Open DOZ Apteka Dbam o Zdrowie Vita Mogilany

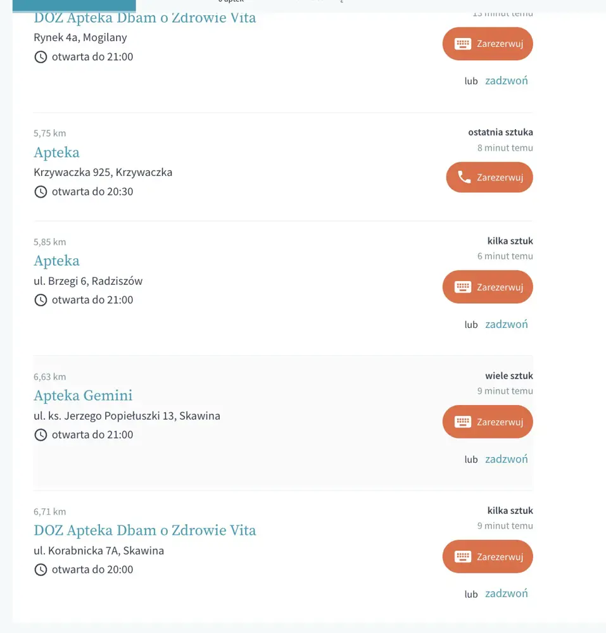144,18
